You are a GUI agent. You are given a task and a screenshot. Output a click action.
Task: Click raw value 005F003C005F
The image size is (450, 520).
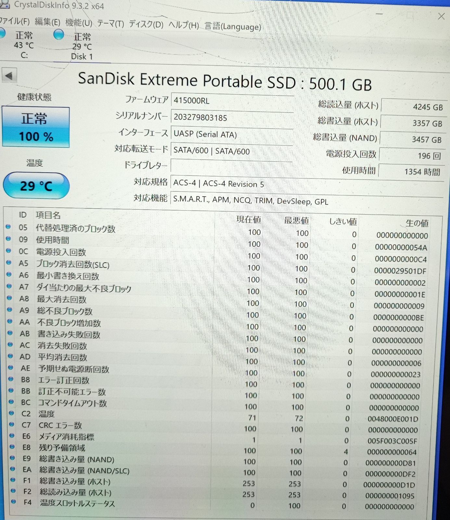coord(392,441)
